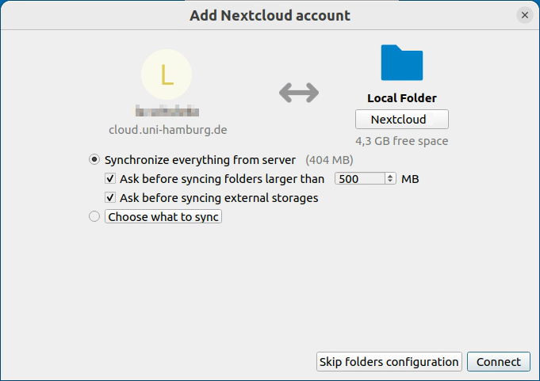Uncheck Ask before syncing folders larger than
This screenshot has width=540, height=381.
pos(110,178)
